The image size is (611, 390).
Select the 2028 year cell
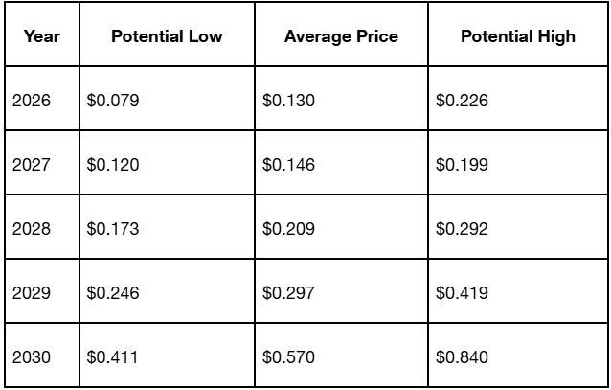[x=42, y=226]
